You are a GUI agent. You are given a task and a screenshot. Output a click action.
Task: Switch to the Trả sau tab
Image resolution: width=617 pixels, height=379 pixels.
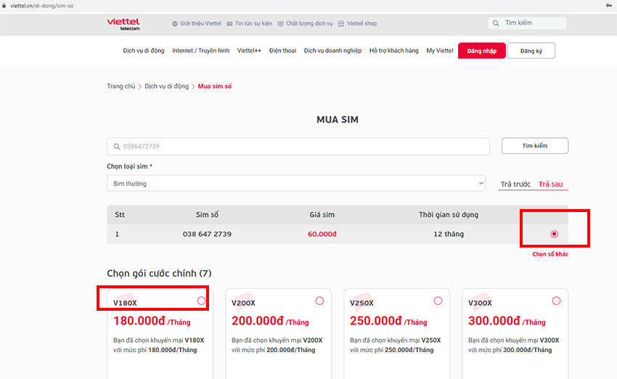click(x=550, y=184)
